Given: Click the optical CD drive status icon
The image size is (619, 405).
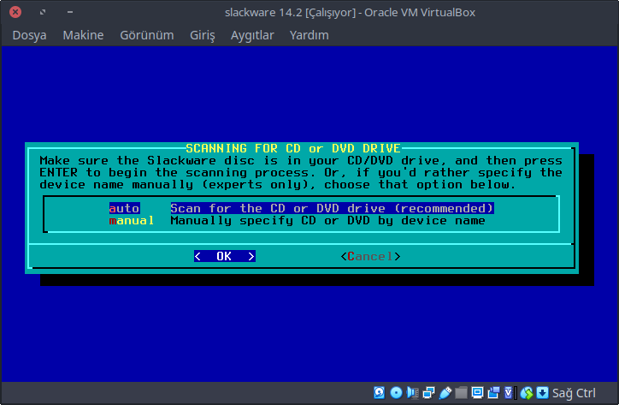Looking at the screenshot, I should [x=396, y=393].
